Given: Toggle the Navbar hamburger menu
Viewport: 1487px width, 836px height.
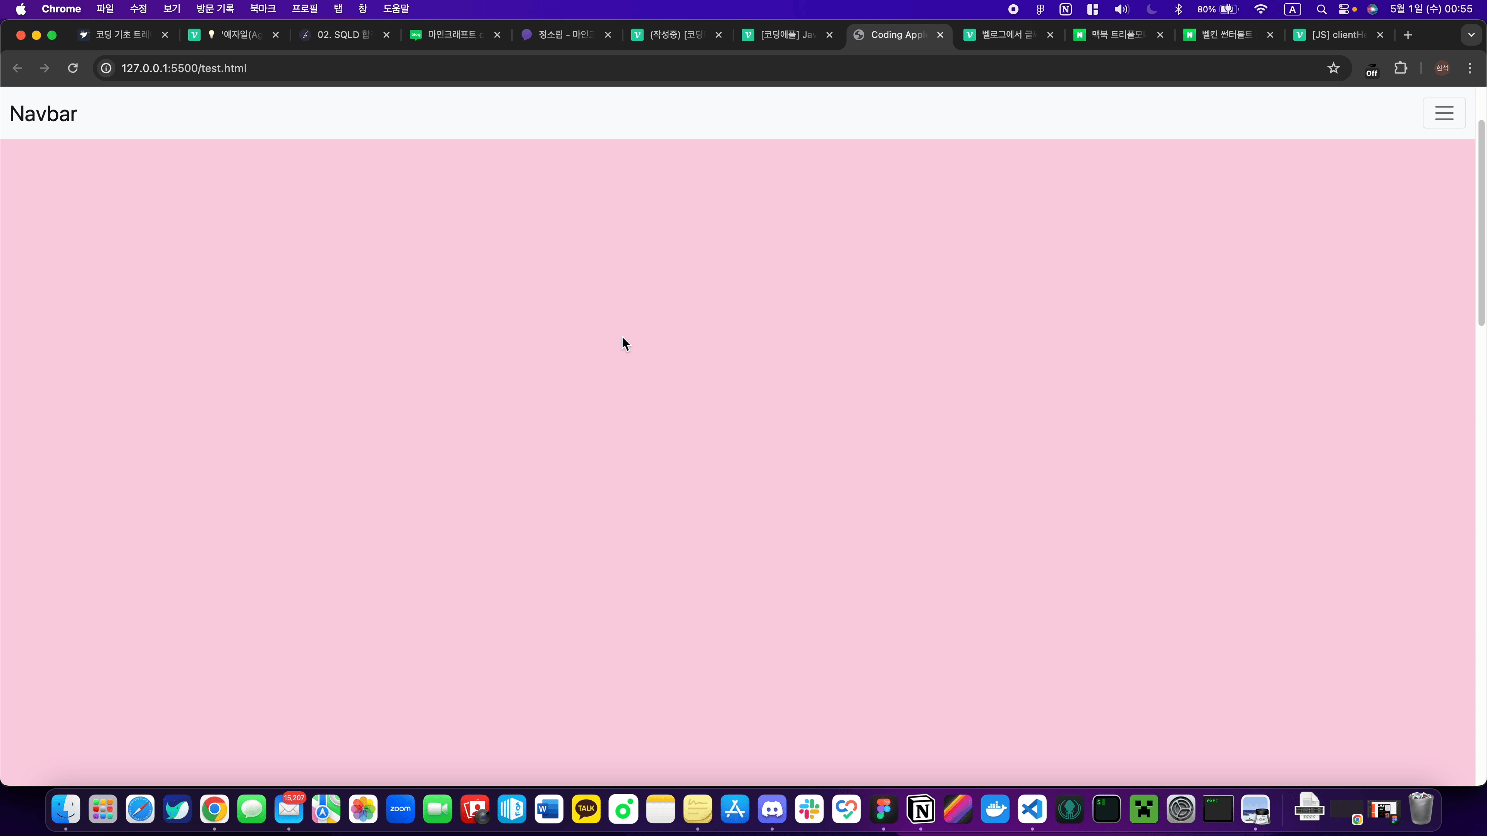Looking at the screenshot, I should (1444, 113).
